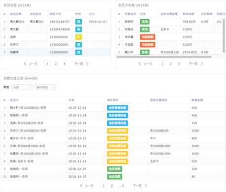
Task: Jump to page 5 in 消费充值记录 pagination
Action: pos(122,186)
